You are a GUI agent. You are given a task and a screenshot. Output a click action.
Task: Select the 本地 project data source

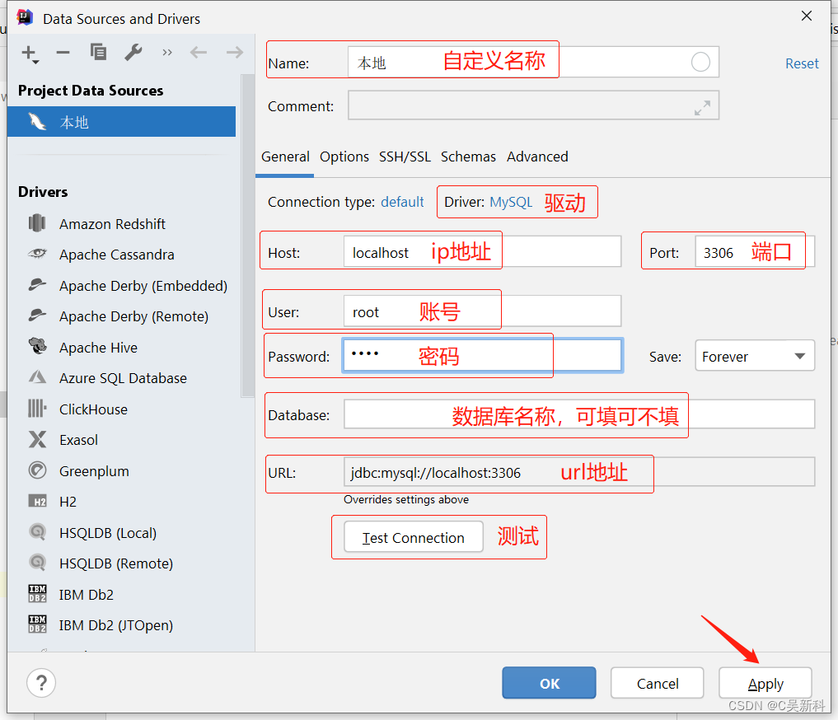tap(121, 122)
